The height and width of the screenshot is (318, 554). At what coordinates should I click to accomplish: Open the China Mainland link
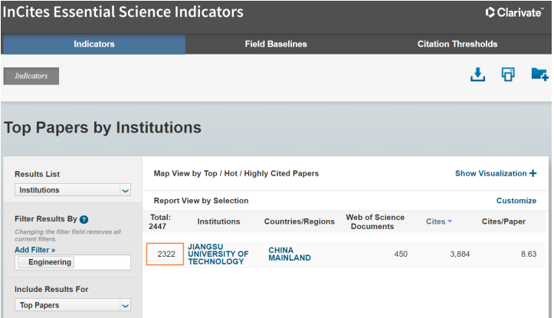(x=290, y=254)
